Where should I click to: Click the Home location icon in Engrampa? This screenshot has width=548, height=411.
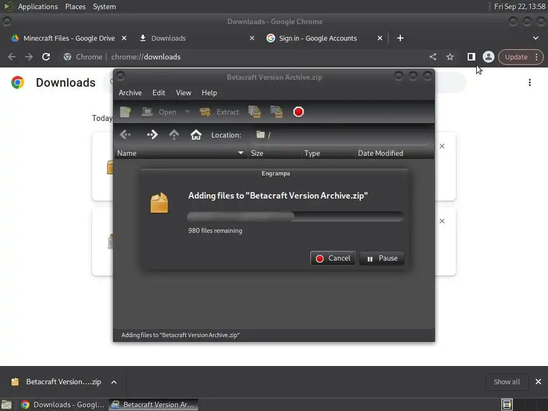point(196,134)
